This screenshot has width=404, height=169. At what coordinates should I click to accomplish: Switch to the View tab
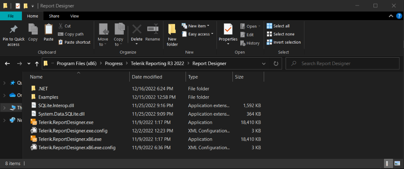point(75,16)
